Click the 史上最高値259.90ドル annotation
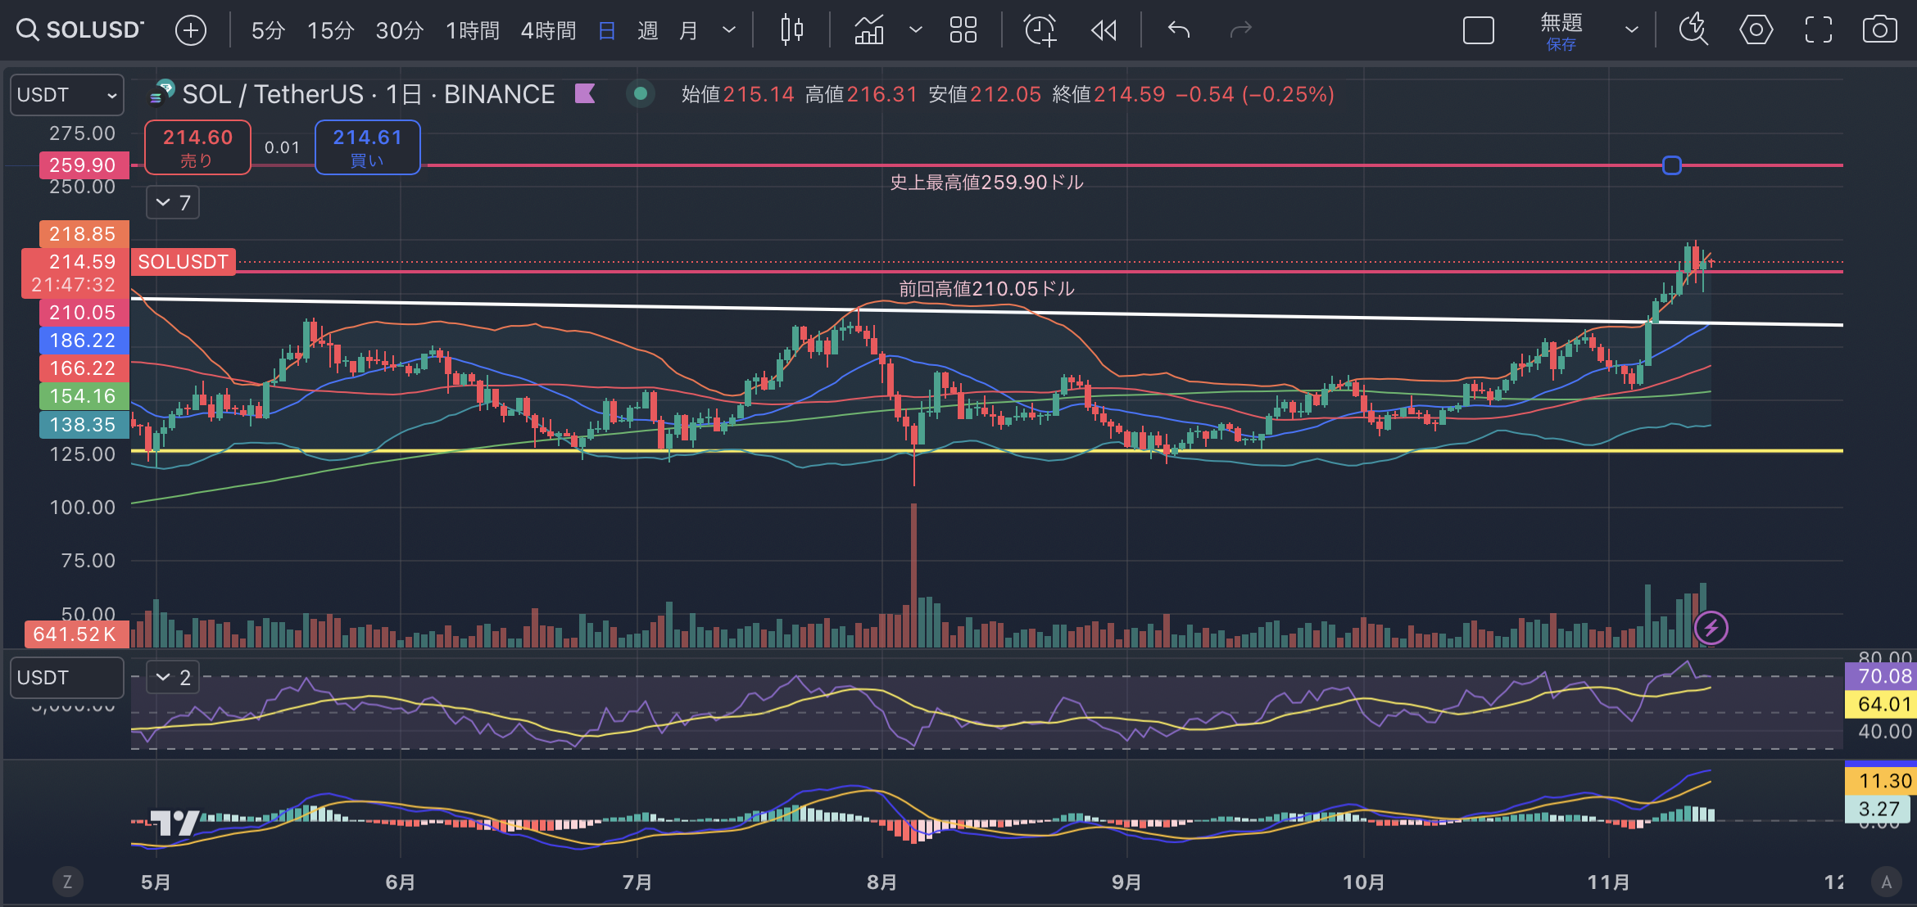Image resolution: width=1917 pixels, height=907 pixels. [986, 183]
